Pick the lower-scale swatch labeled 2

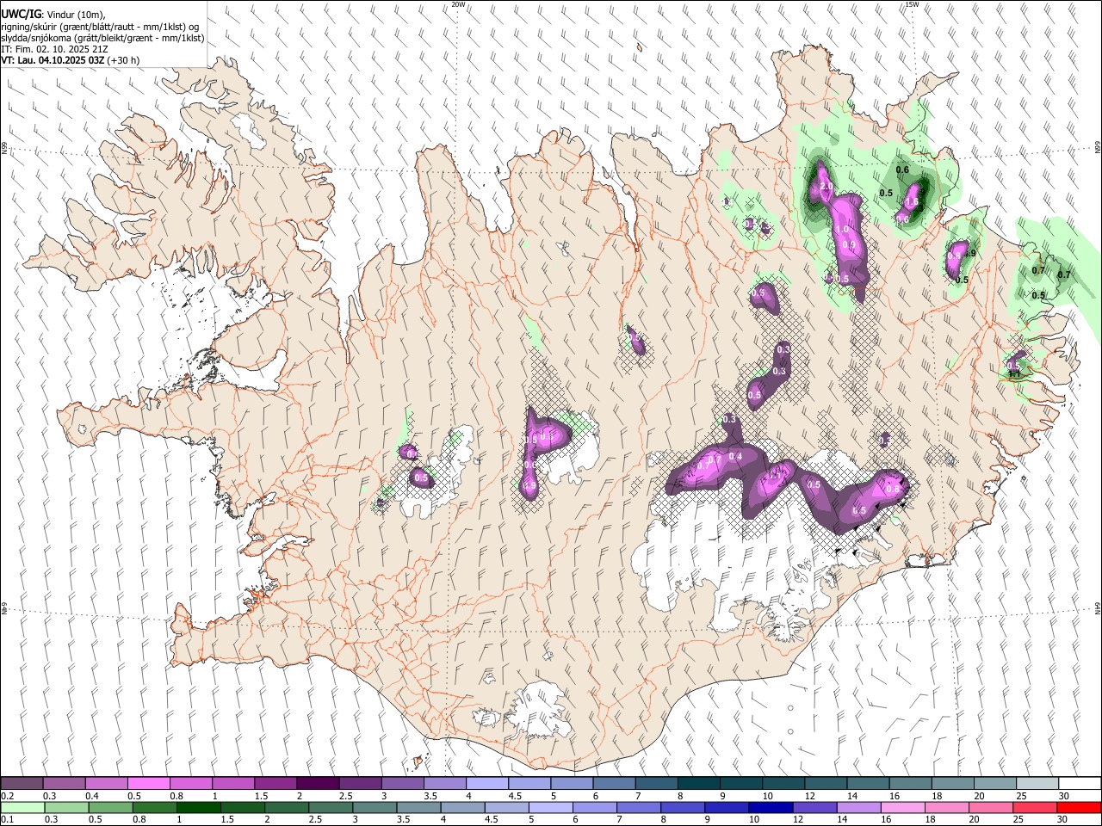point(287,807)
